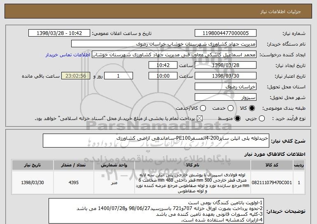Choose the متوسط purchase process option
The width and height of the screenshot is (317, 224).
[x=238, y=119]
